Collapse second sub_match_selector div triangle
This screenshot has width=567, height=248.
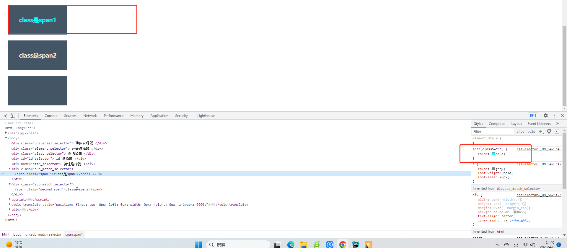pos(9,184)
